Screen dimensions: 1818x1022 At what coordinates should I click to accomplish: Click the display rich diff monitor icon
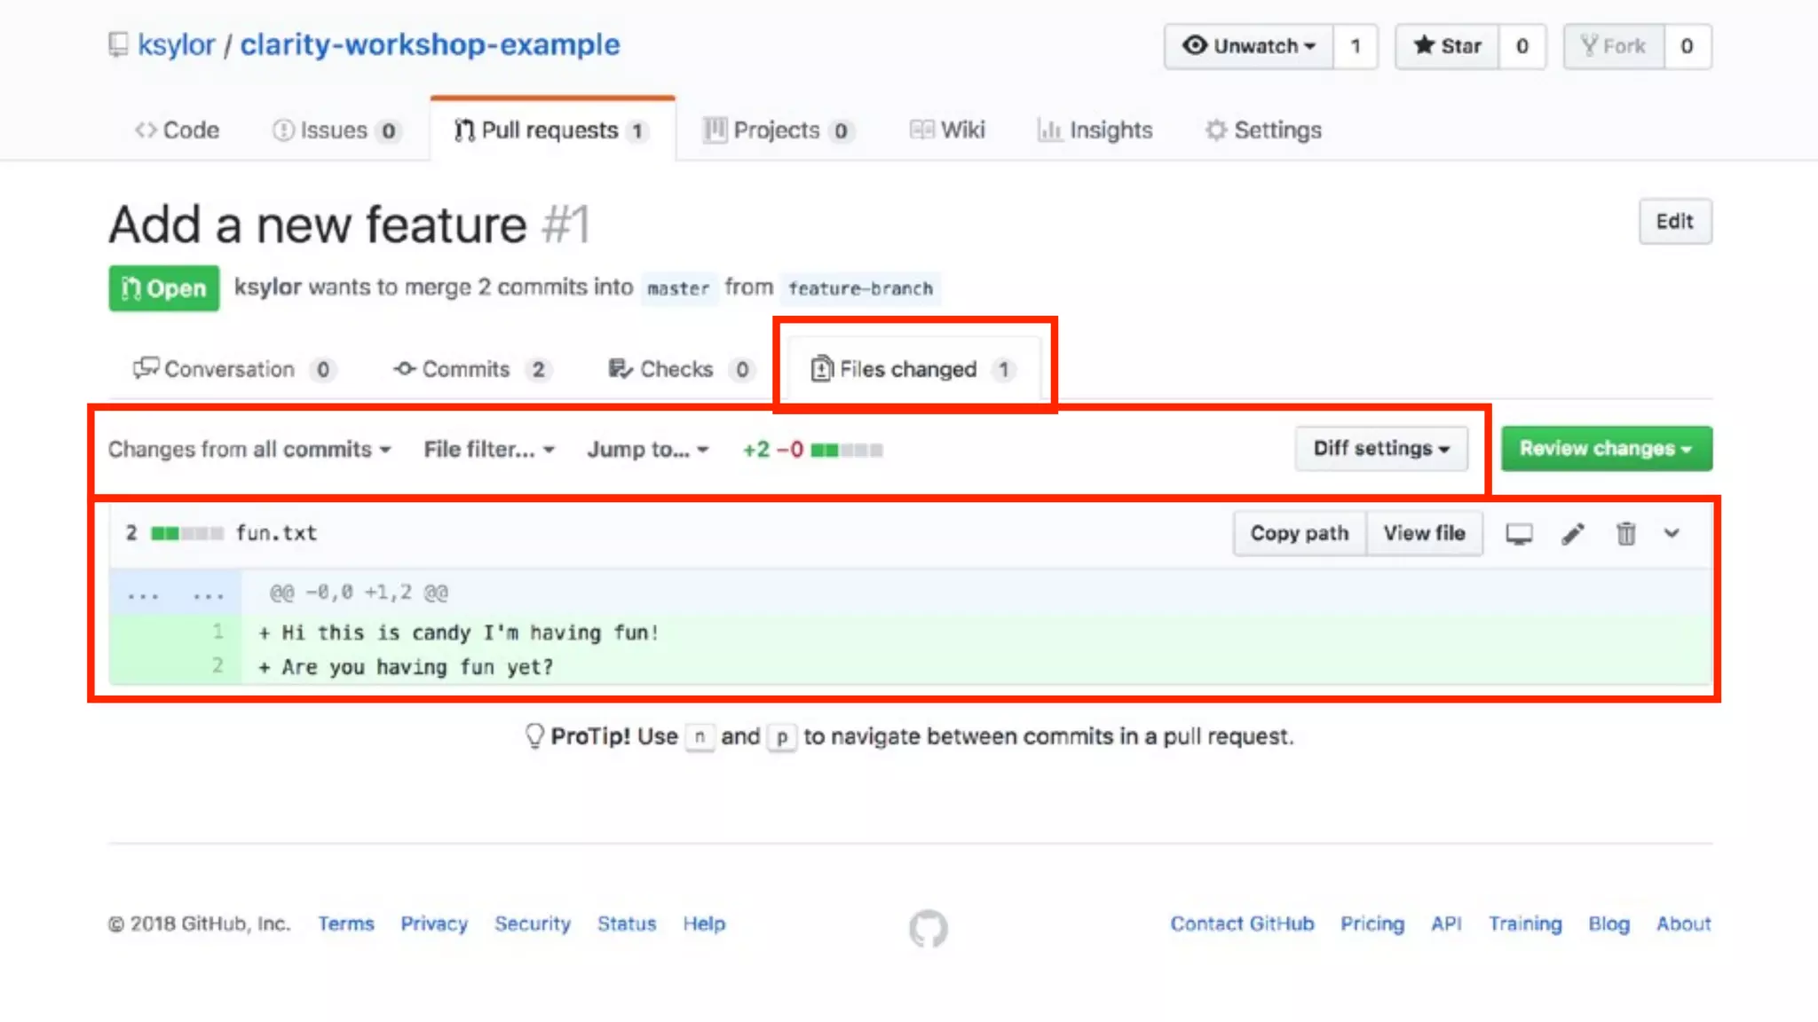[x=1519, y=534]
